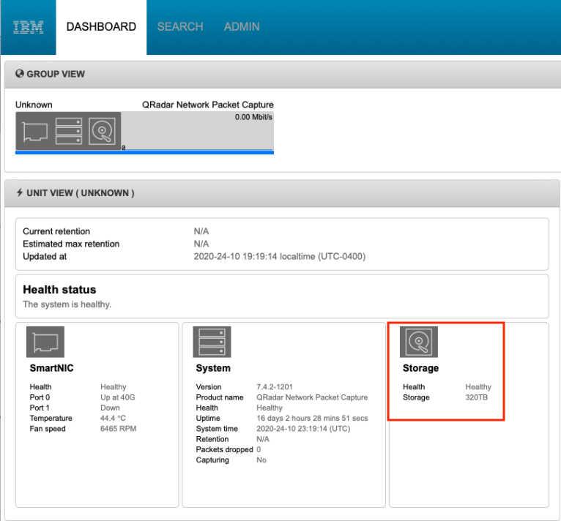Click the globe icon beside GROUP VIEW
Viewport: 561px width, 521px height.
[19, 74]
